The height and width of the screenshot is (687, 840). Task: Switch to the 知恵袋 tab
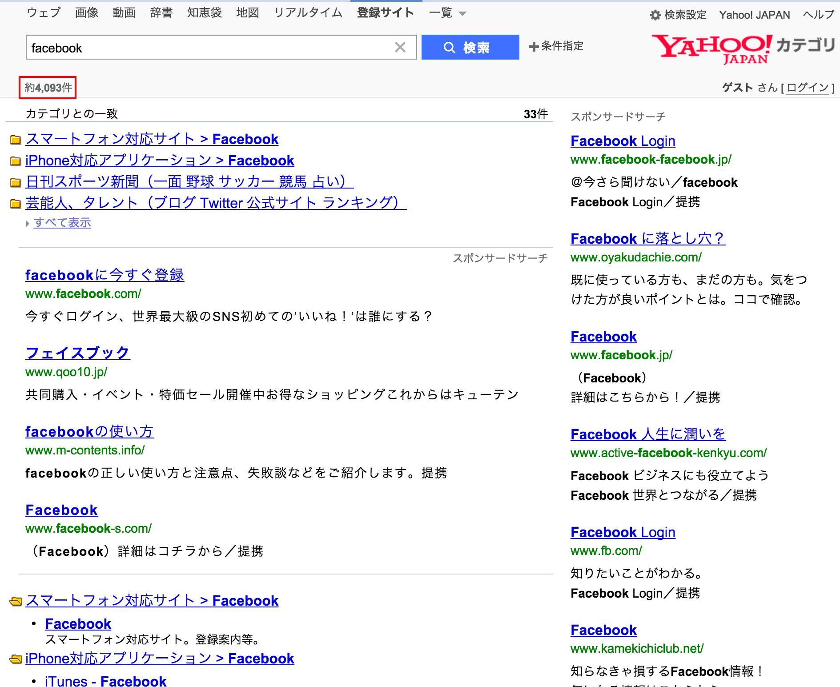pos(205,13)
